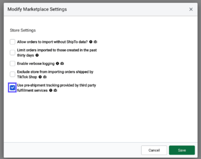Click the Modify Marketplace Settings title

tap(37, 9)
